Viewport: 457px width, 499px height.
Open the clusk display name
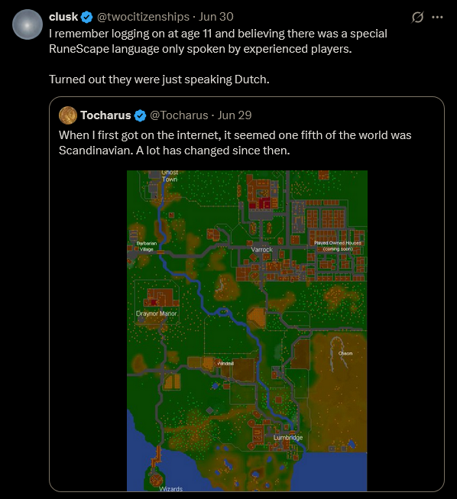click(63, 17)
